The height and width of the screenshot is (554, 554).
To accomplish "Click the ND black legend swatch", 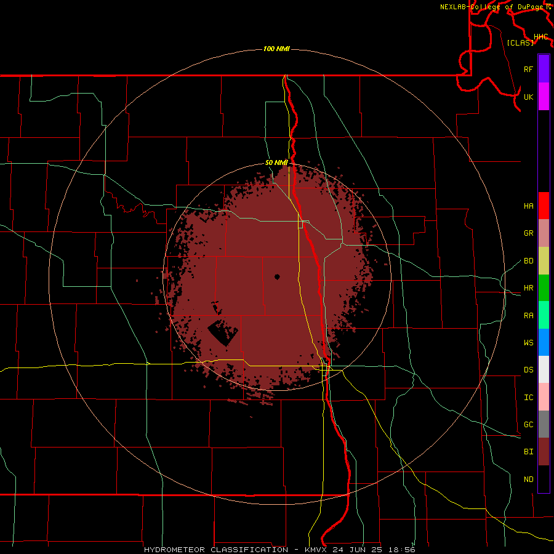I will click(544, 479).
